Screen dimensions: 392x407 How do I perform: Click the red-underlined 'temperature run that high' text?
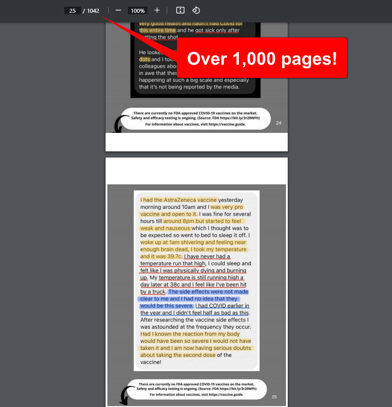(x=172, y=264)
